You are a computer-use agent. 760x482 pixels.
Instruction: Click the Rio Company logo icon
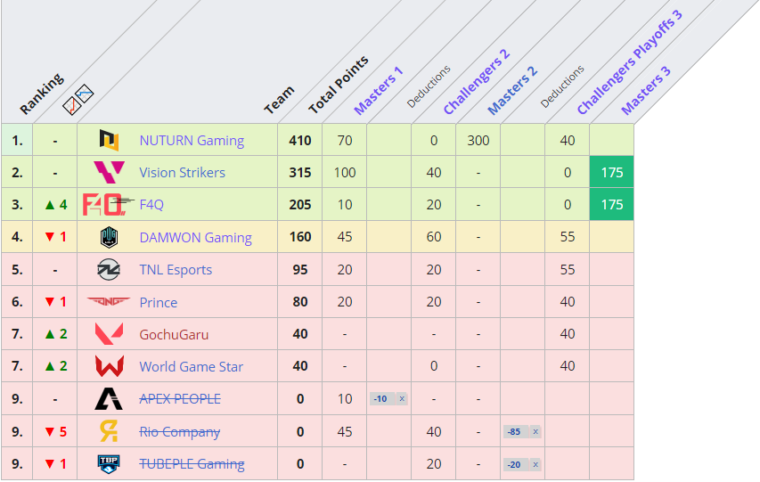click(109, 431)
